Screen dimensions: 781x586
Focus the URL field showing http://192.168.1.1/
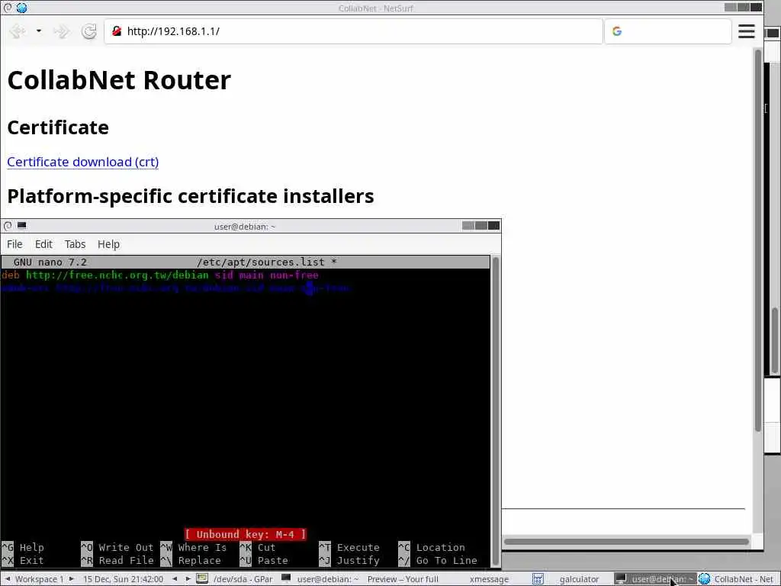tap(353, 31)
